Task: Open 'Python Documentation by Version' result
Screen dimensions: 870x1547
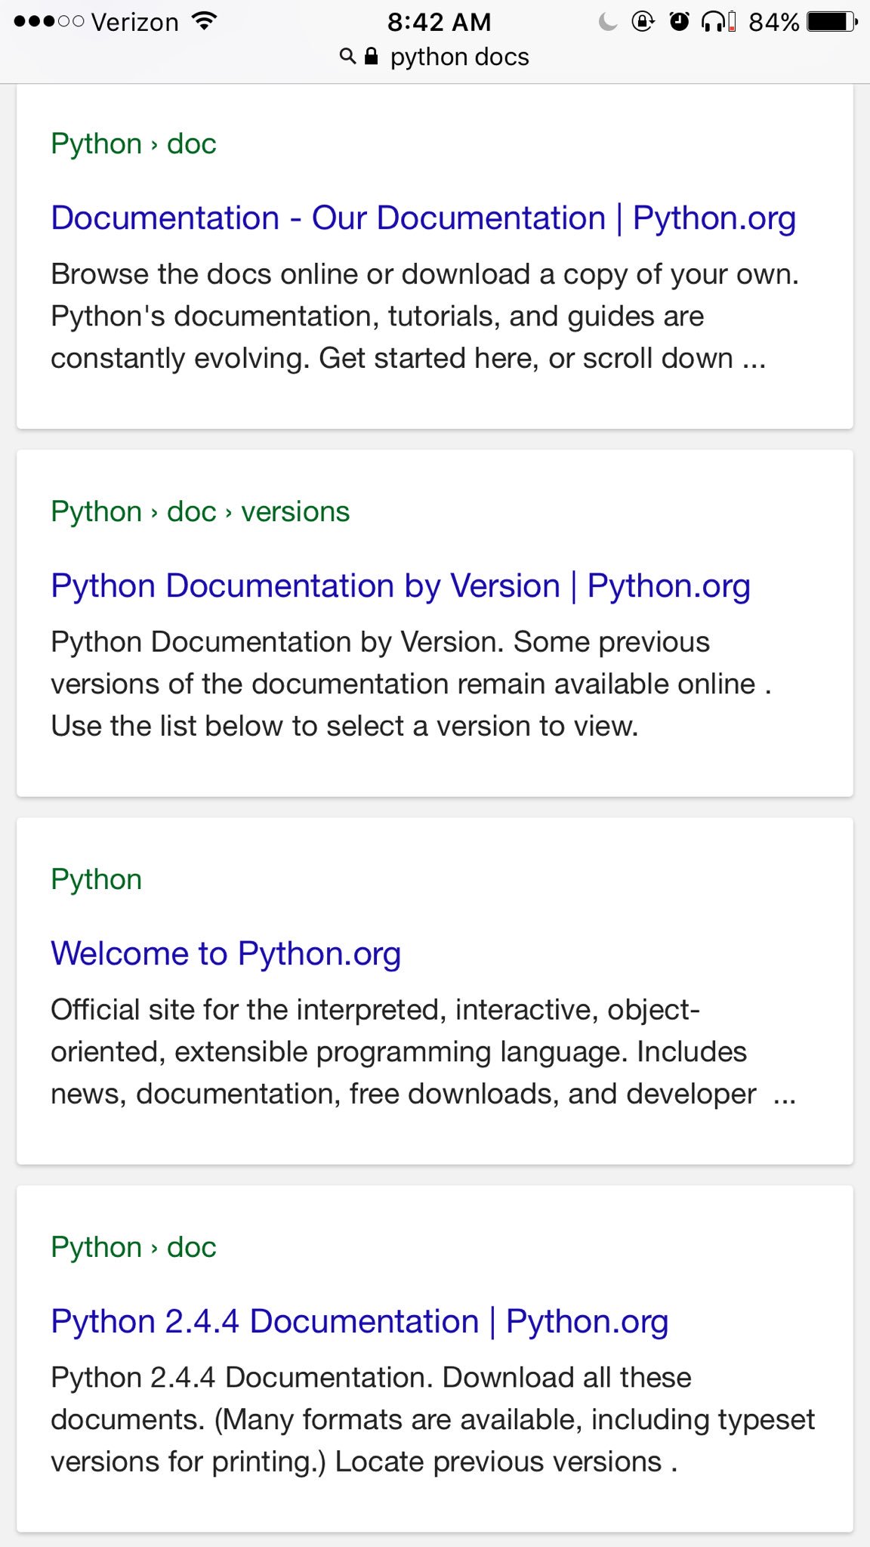Action: [400, 586]
